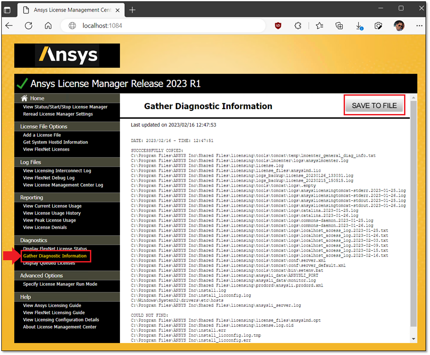Select View Peak License Usage
The height and width of the screenshot is (355, 430).
[49, 220]
